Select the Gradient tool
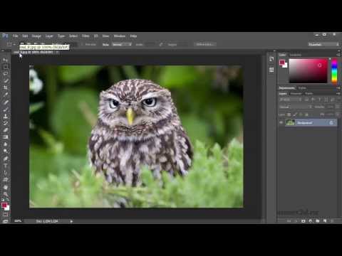This screenshot has width=342, height=256. coord(6,137)
